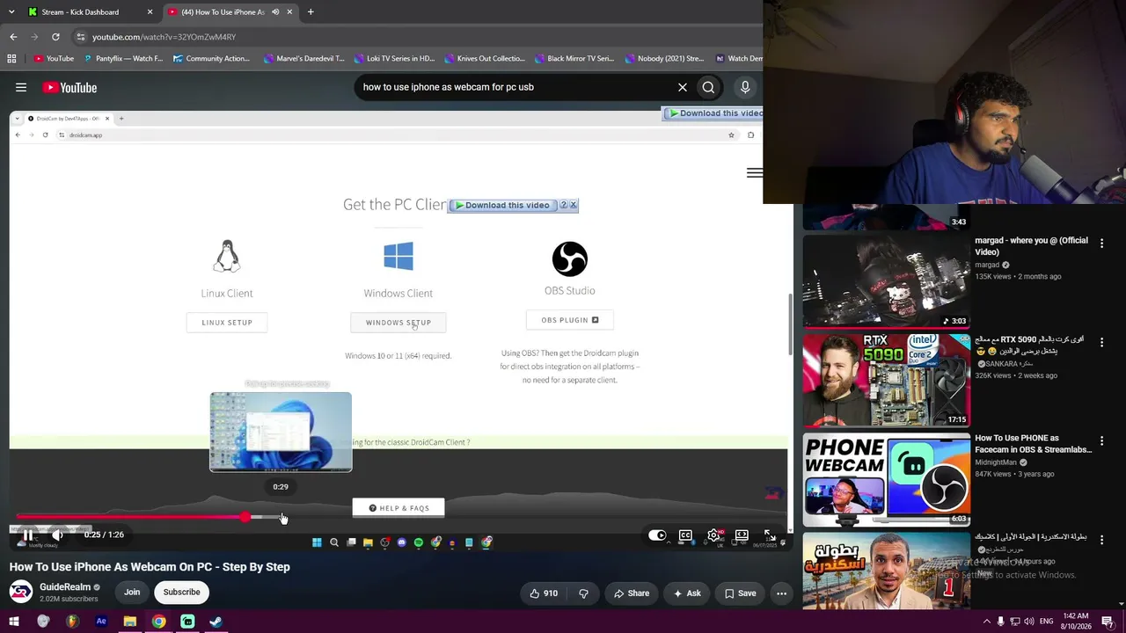Screen dimensions: 1126x633
Task: Clear the YouTube search query
Action: coord(682,87)
